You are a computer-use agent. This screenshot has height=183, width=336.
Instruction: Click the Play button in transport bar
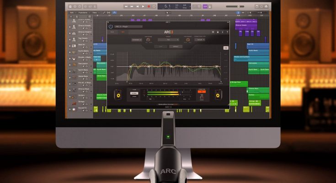tap(143, 6)
